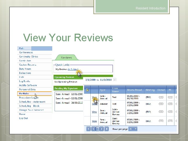Open Rows per page dropdown

click(133, 129)
